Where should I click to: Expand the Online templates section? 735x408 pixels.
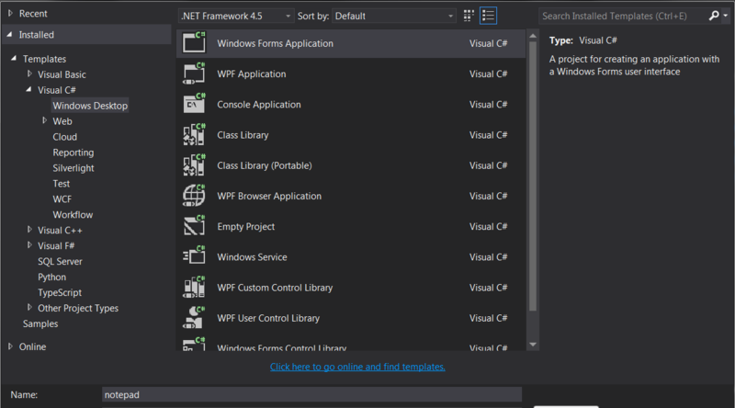[10, 346]
